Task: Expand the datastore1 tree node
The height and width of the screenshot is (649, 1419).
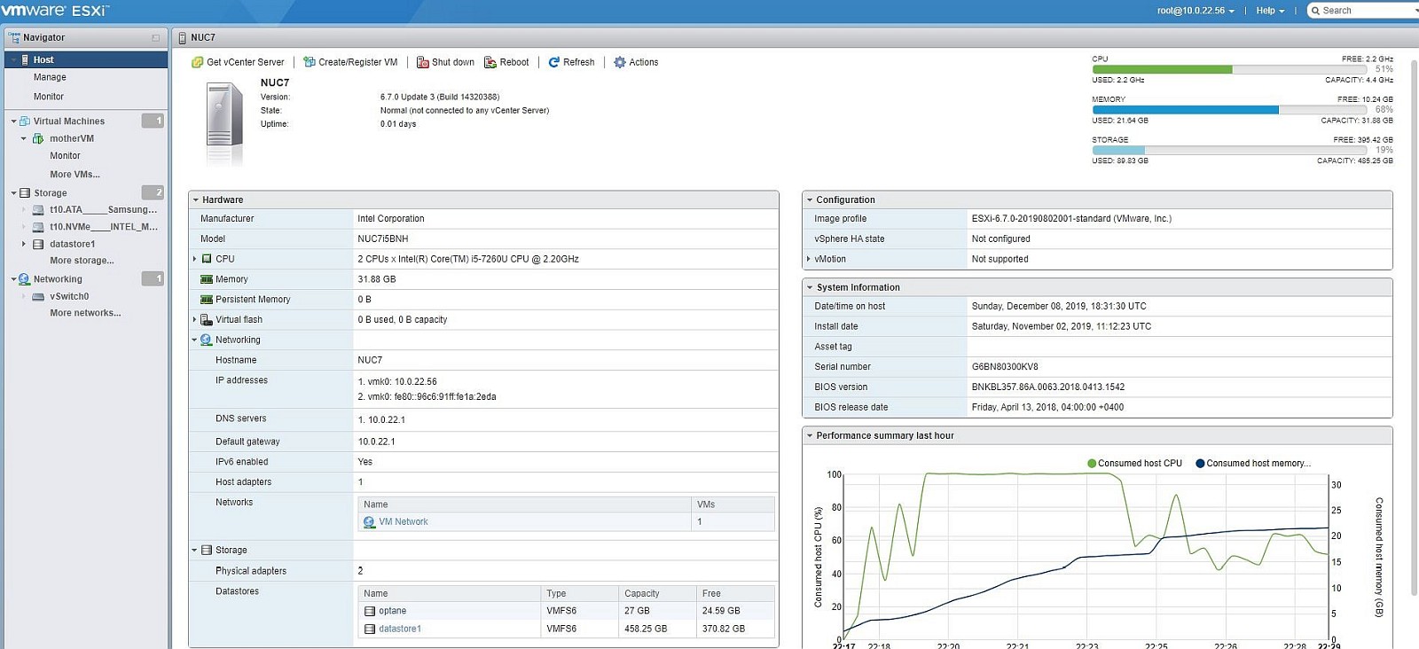Action: [x=23, y=244]
